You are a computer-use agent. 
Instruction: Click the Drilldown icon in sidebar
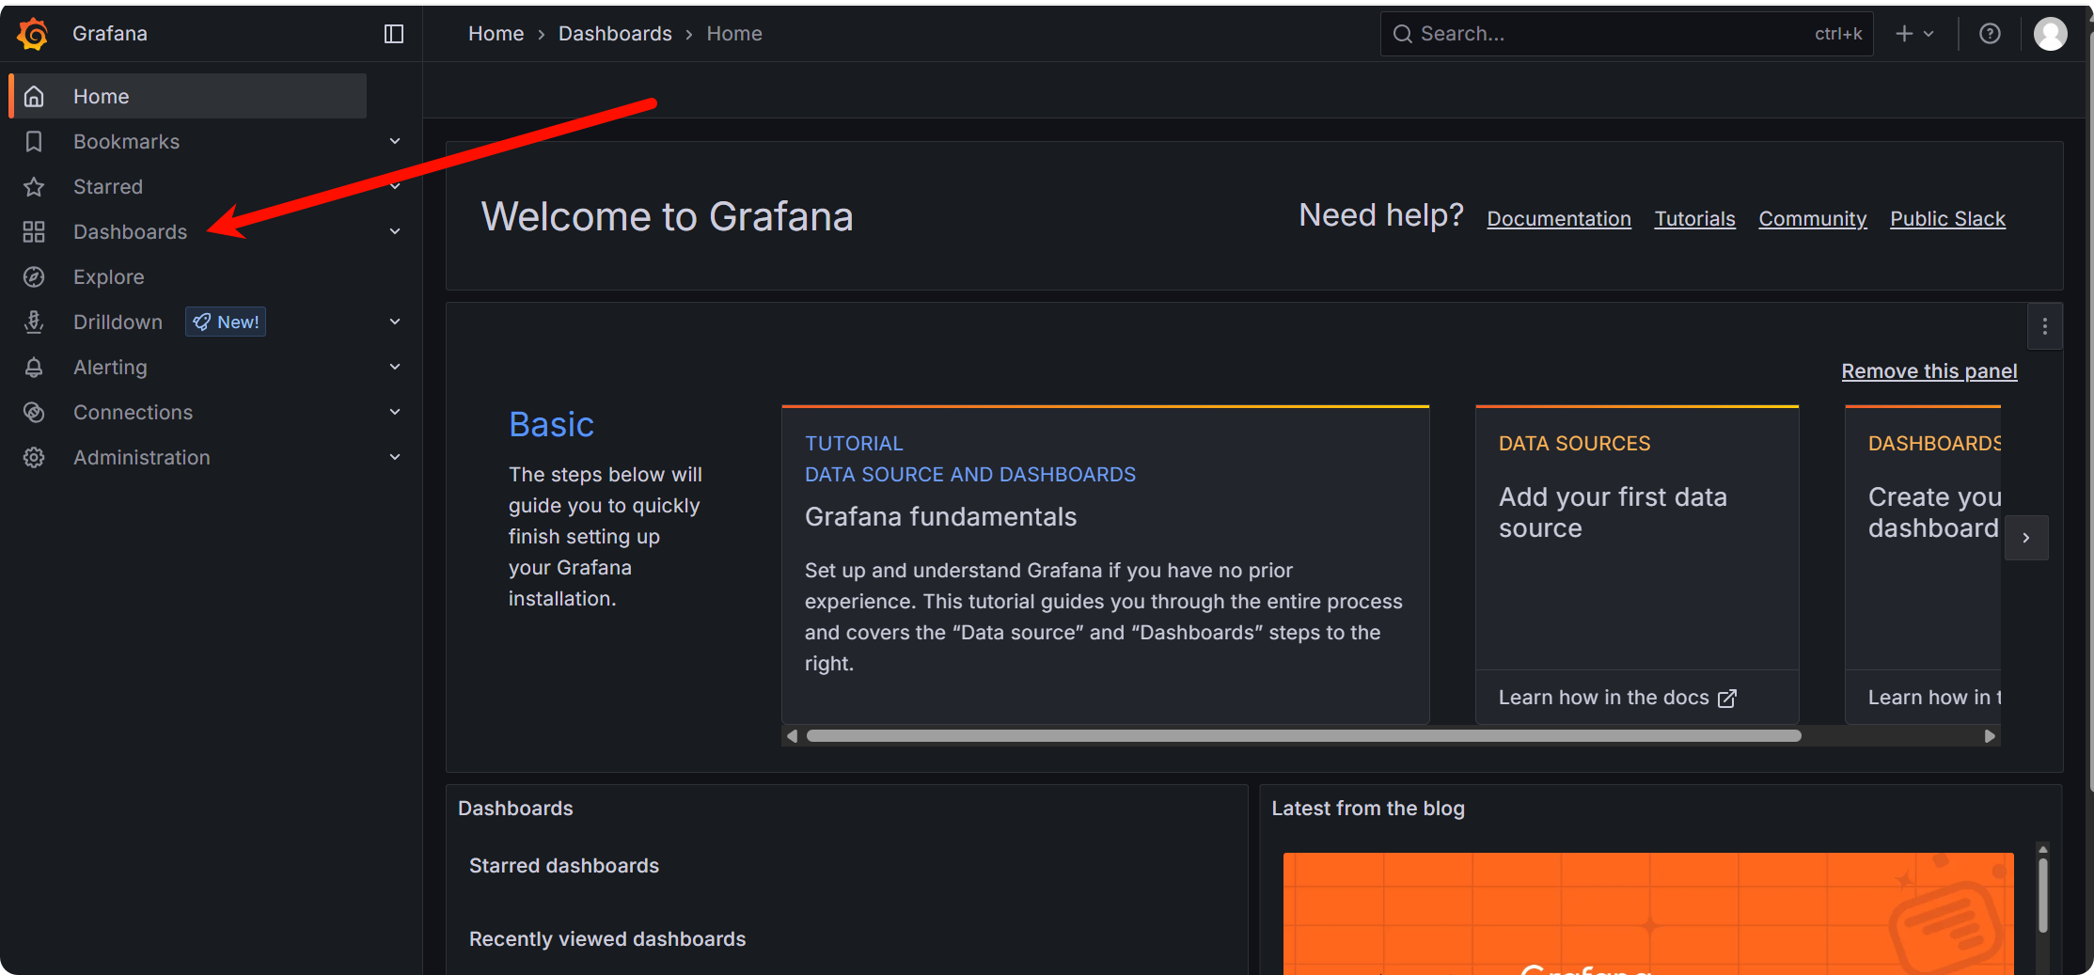[34, 322]
